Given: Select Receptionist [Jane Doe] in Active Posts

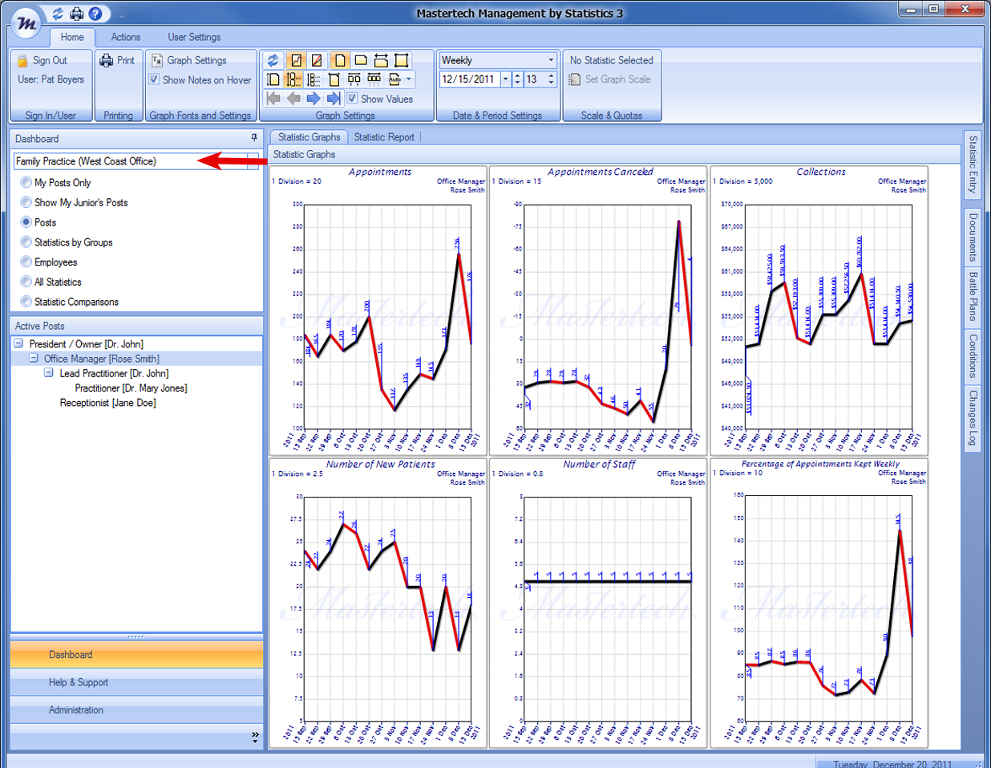Looking at the screenshot, I should coord(107,403).
